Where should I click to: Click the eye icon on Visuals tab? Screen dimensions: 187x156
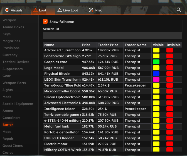pos(7,10)
